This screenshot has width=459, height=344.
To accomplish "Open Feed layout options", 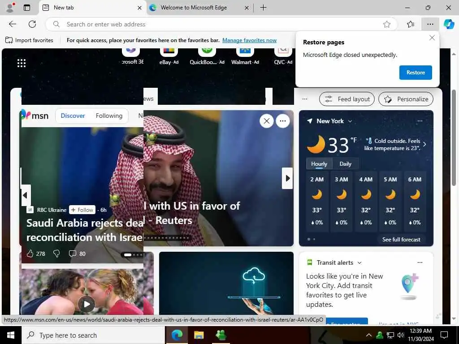I will tap(346, 99).
